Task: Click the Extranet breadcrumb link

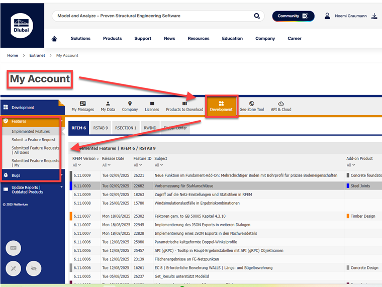Action: tap(37, 56)
